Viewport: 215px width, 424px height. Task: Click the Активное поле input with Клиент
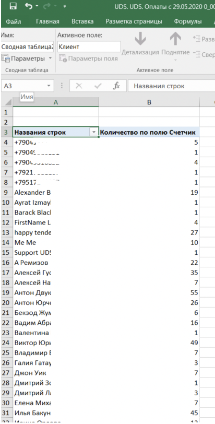(89, 47)
